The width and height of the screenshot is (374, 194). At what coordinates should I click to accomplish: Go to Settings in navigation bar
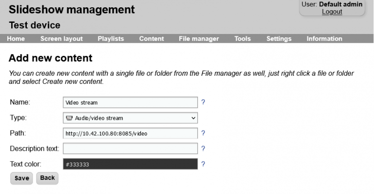279,39
